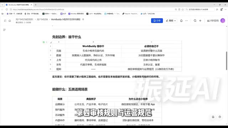Screen dimensions: 228x128
Task: Open the browser tab search dropdown
Action: point(2,5)
